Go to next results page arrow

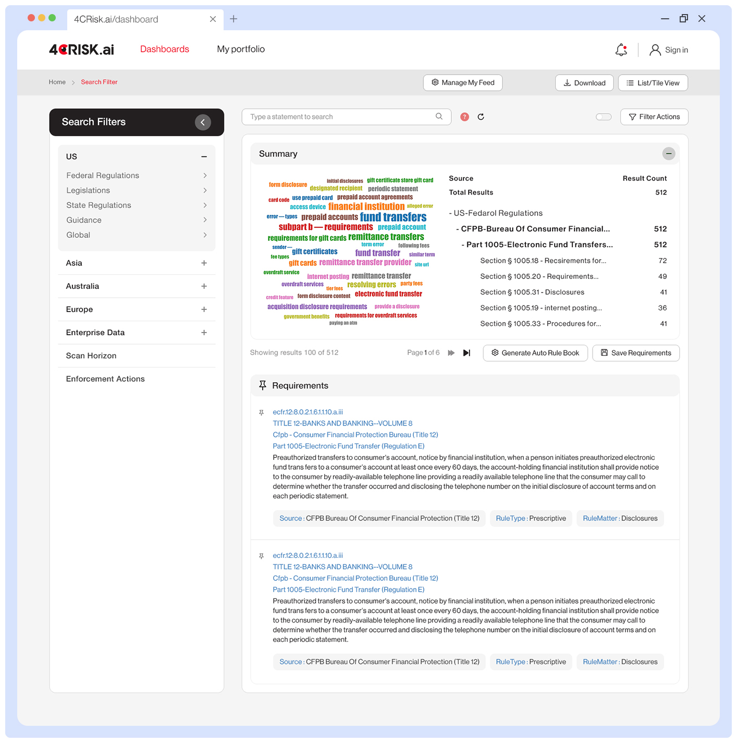coord(451,353)
